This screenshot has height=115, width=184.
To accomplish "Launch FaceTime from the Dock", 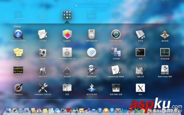I will [63, 111].
